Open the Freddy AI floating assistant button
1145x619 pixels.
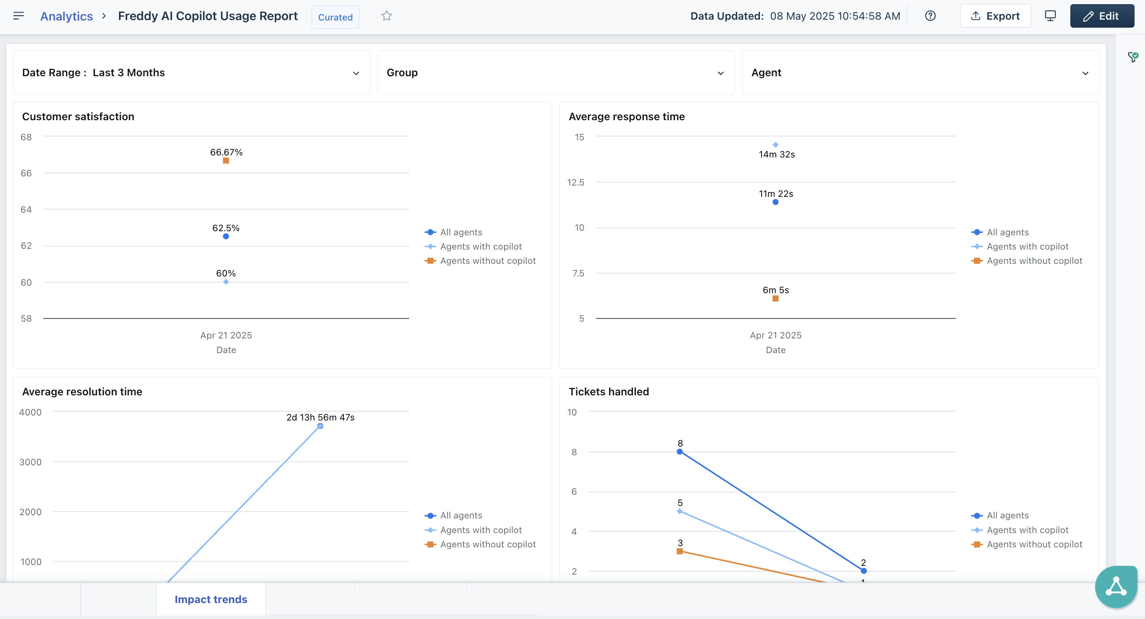coord(1116,587)
